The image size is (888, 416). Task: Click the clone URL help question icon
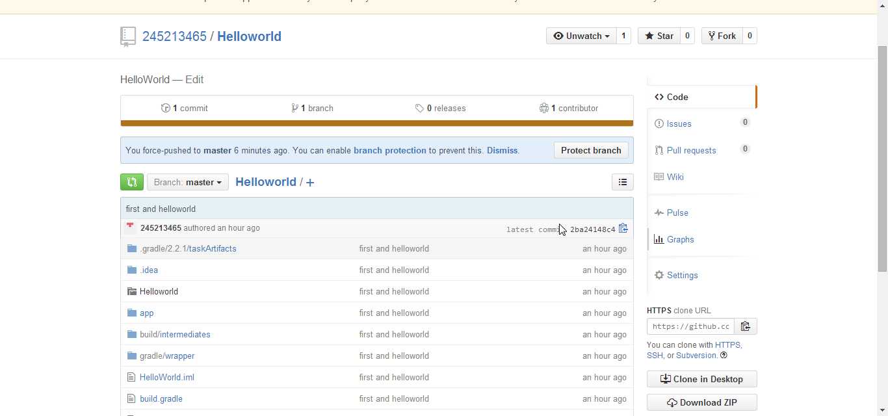724,356
